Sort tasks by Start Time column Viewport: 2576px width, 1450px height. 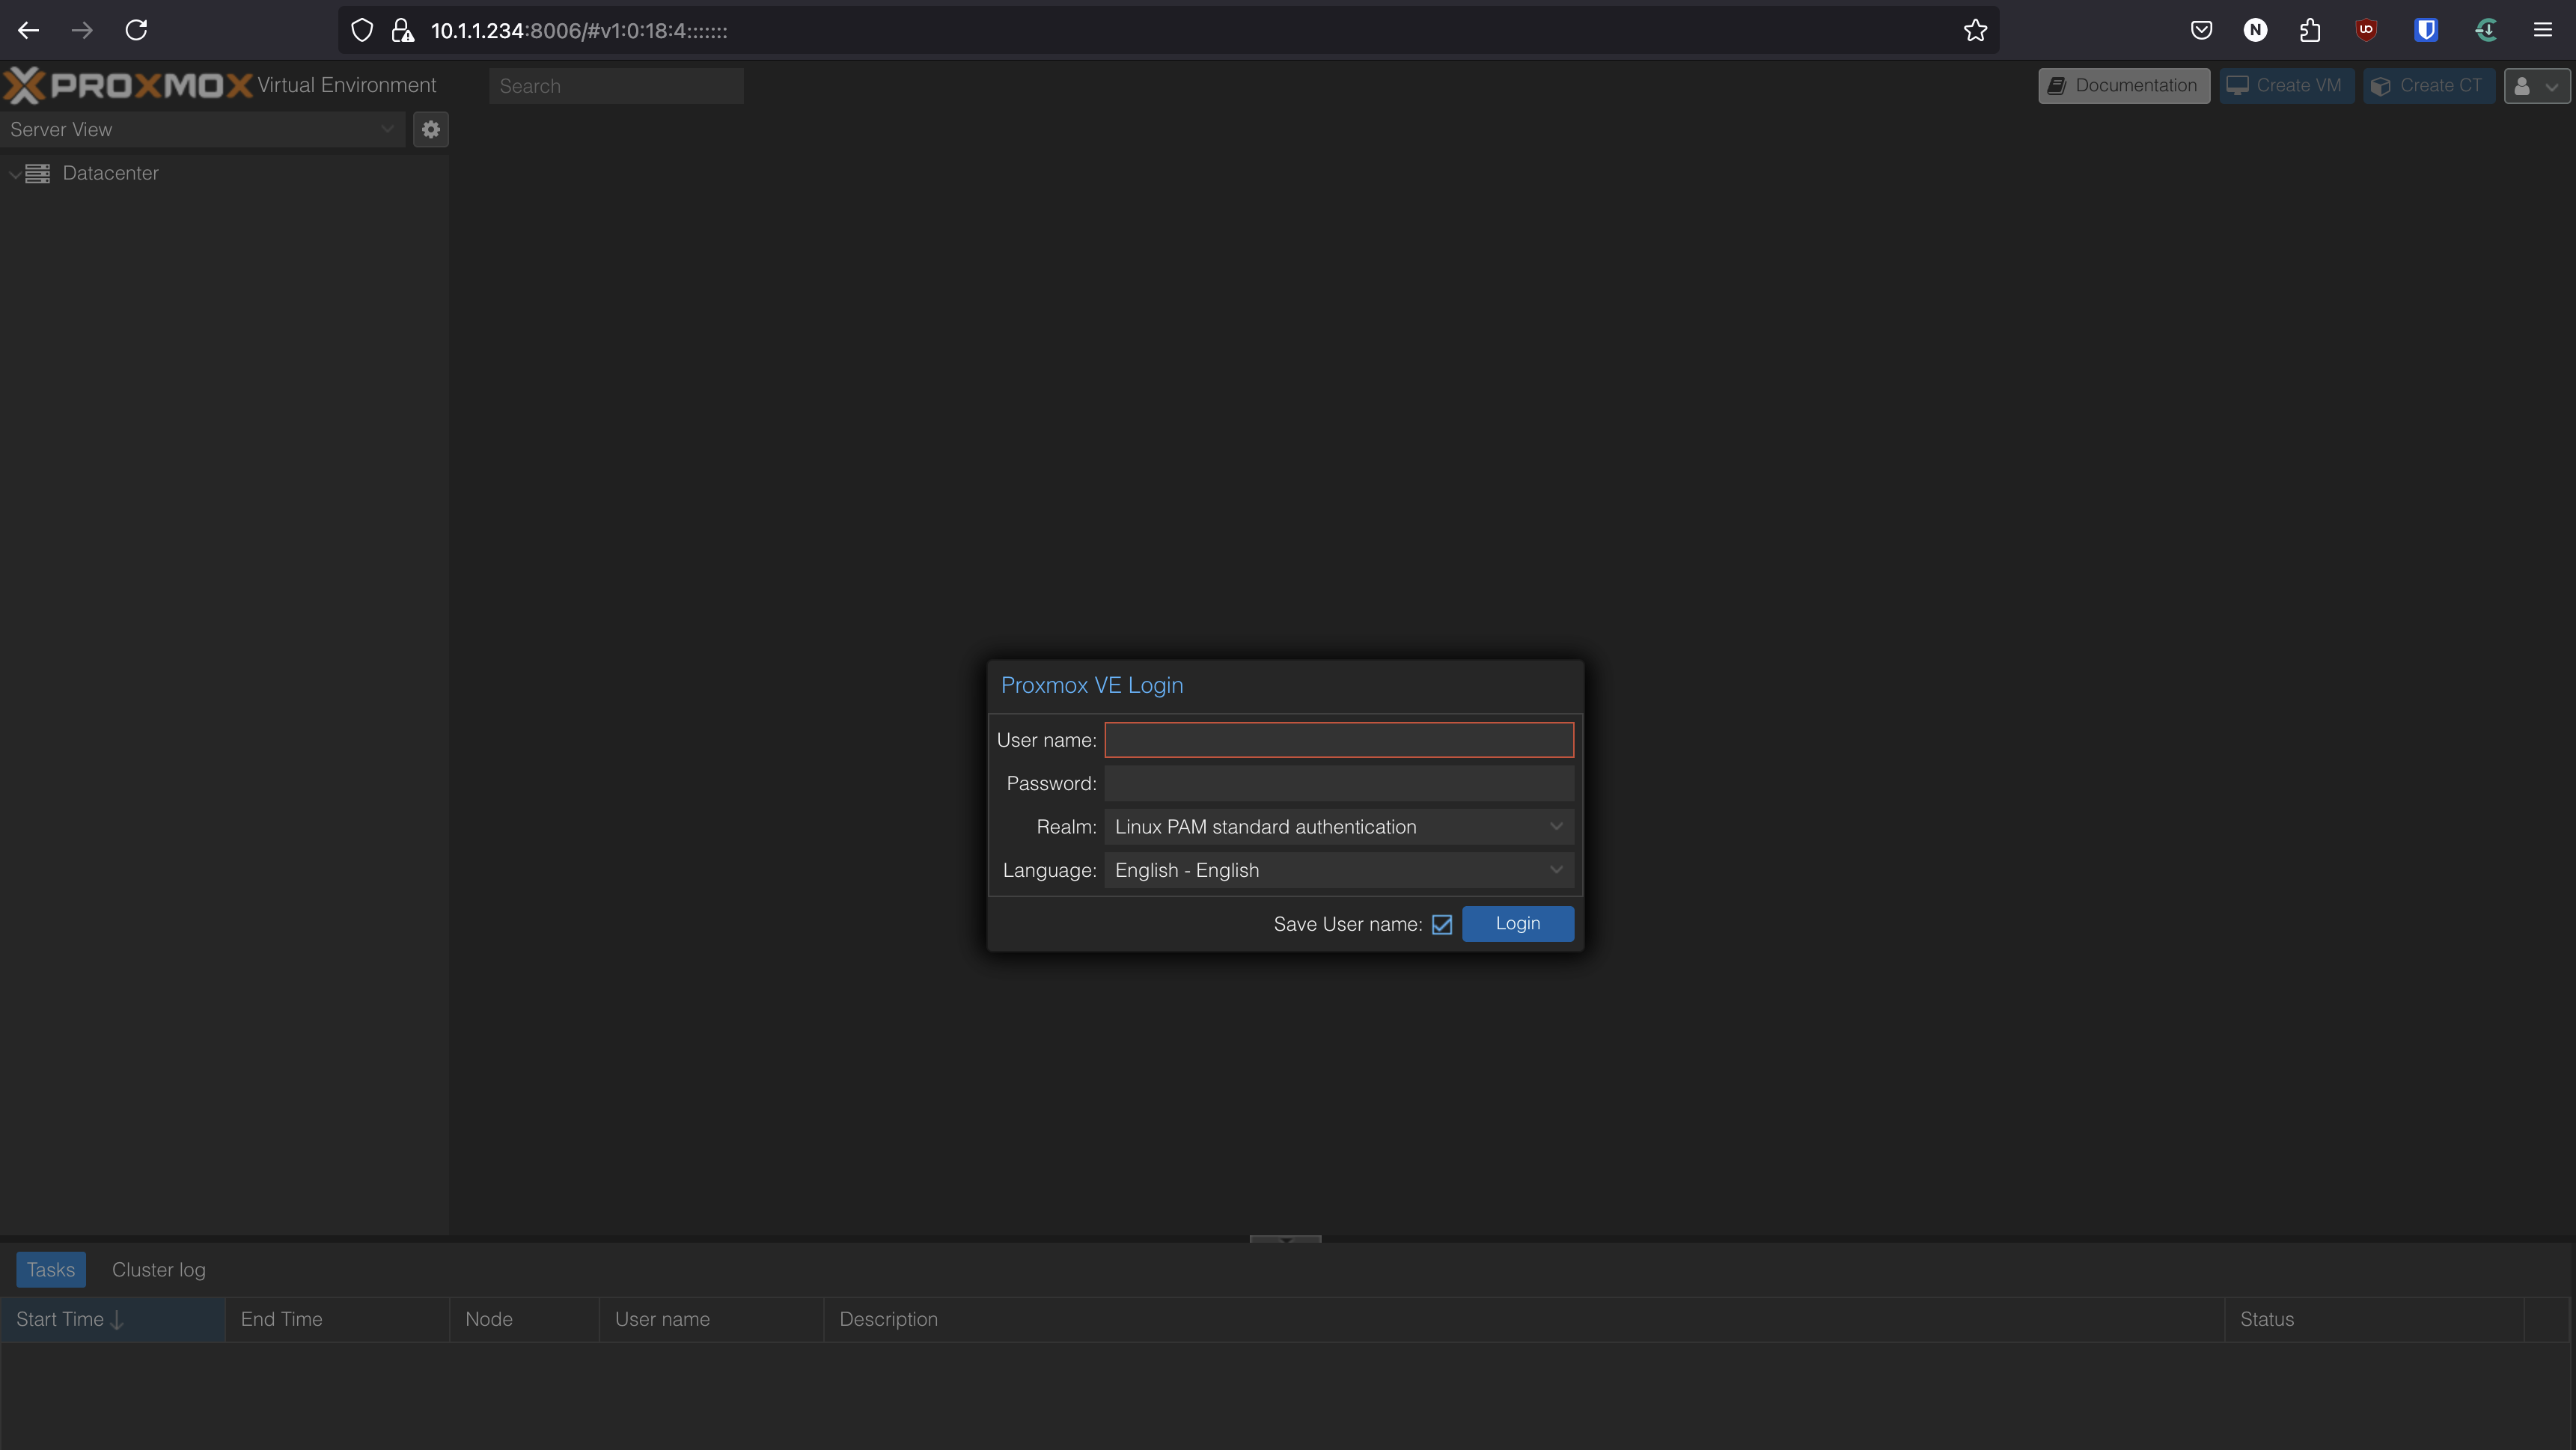[60, 1319]
